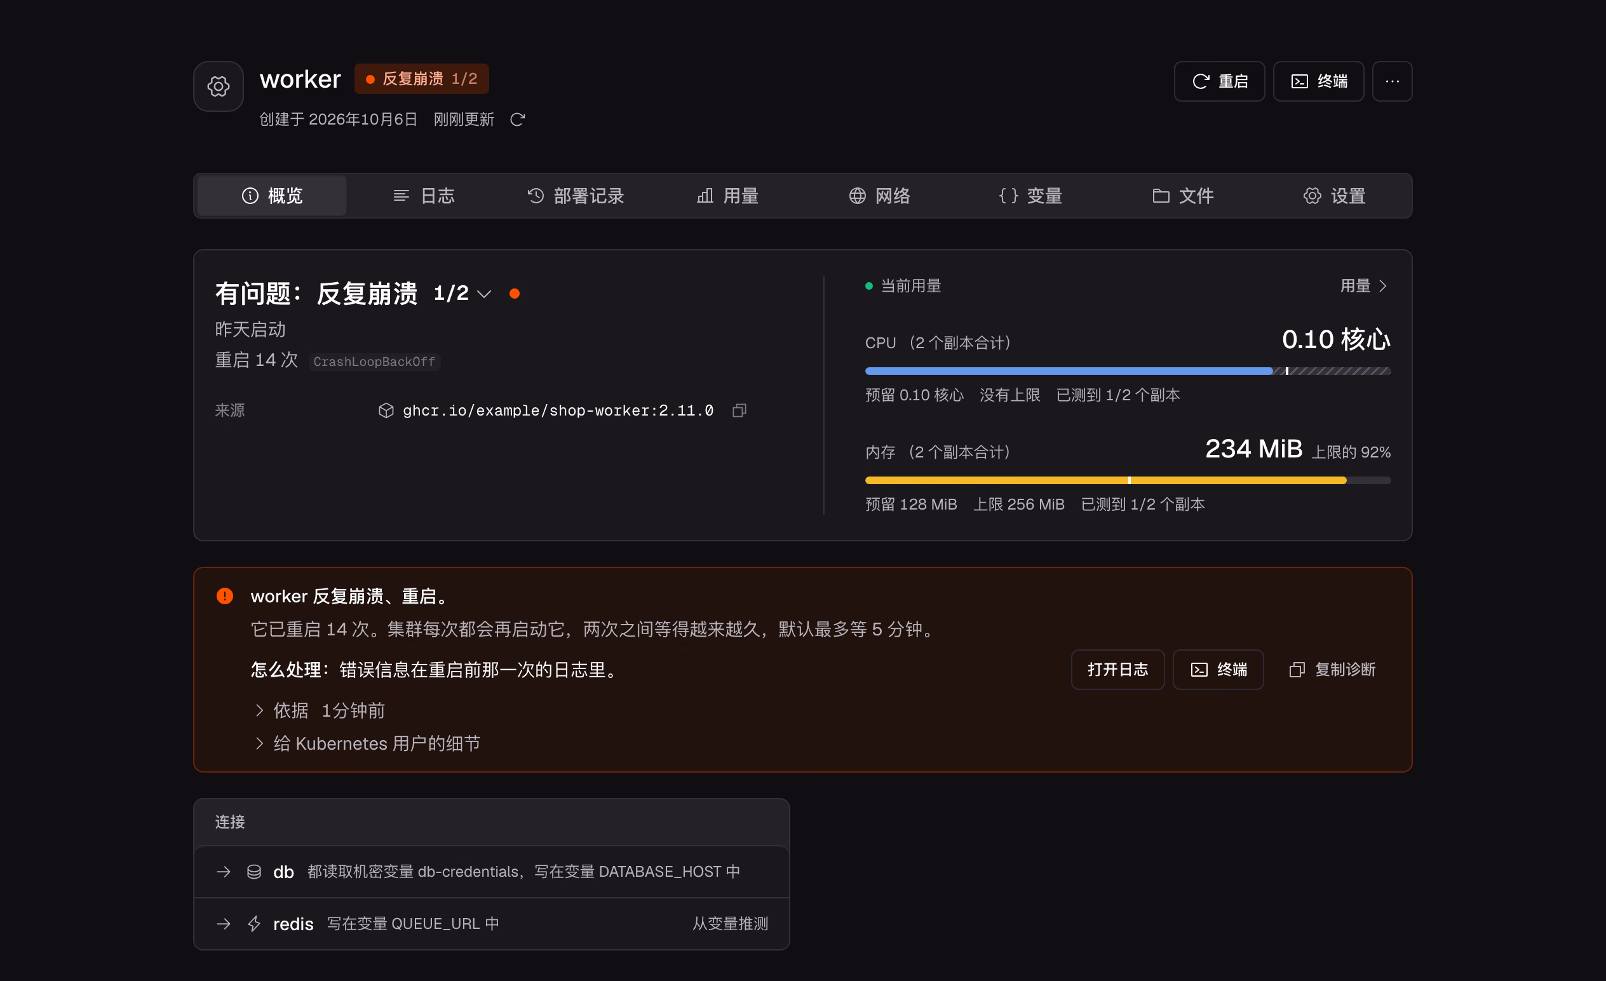Expand the 1/2 replica dropdown chevron
Screen dimensions: 1606x981
[484, 295]
